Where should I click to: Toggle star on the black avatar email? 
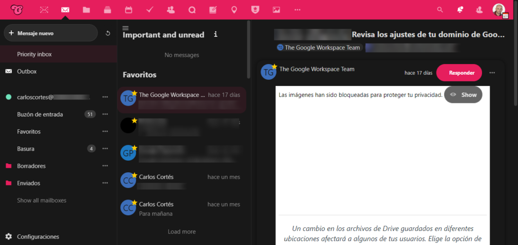[x=135, y=120]
